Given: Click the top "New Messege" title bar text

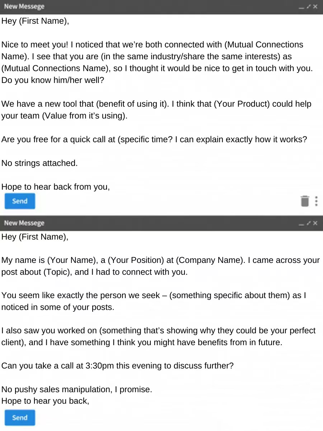Looking at the screenshot, I should coord(24,6).
